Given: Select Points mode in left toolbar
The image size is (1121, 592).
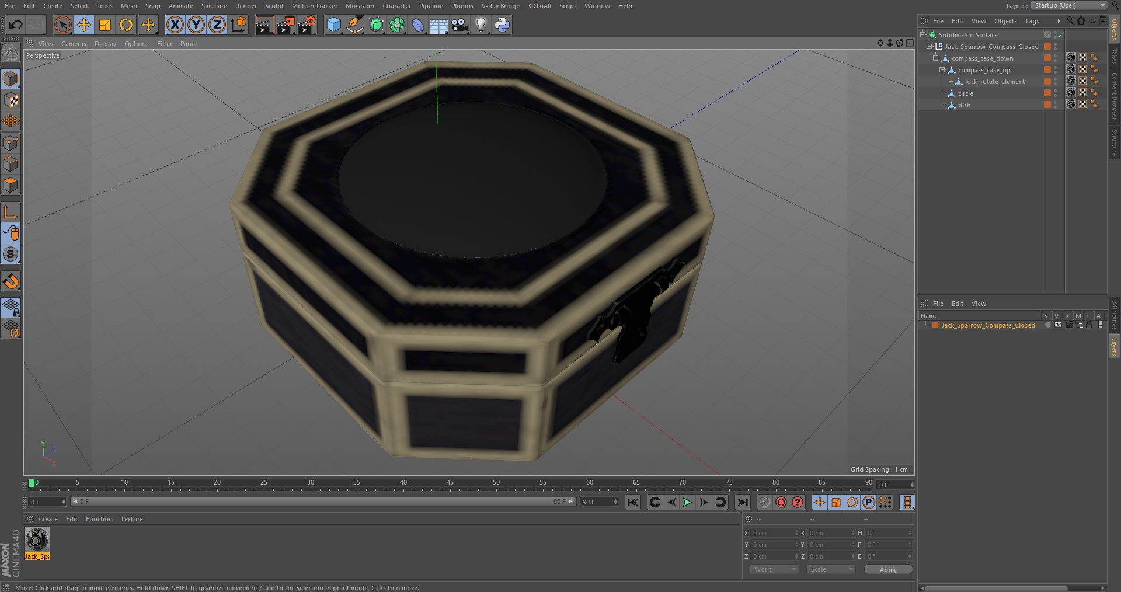Looking at the screenshot, I should (x=11, y=143).
